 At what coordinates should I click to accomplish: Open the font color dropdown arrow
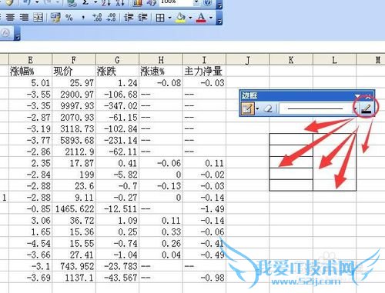point(211,18)
